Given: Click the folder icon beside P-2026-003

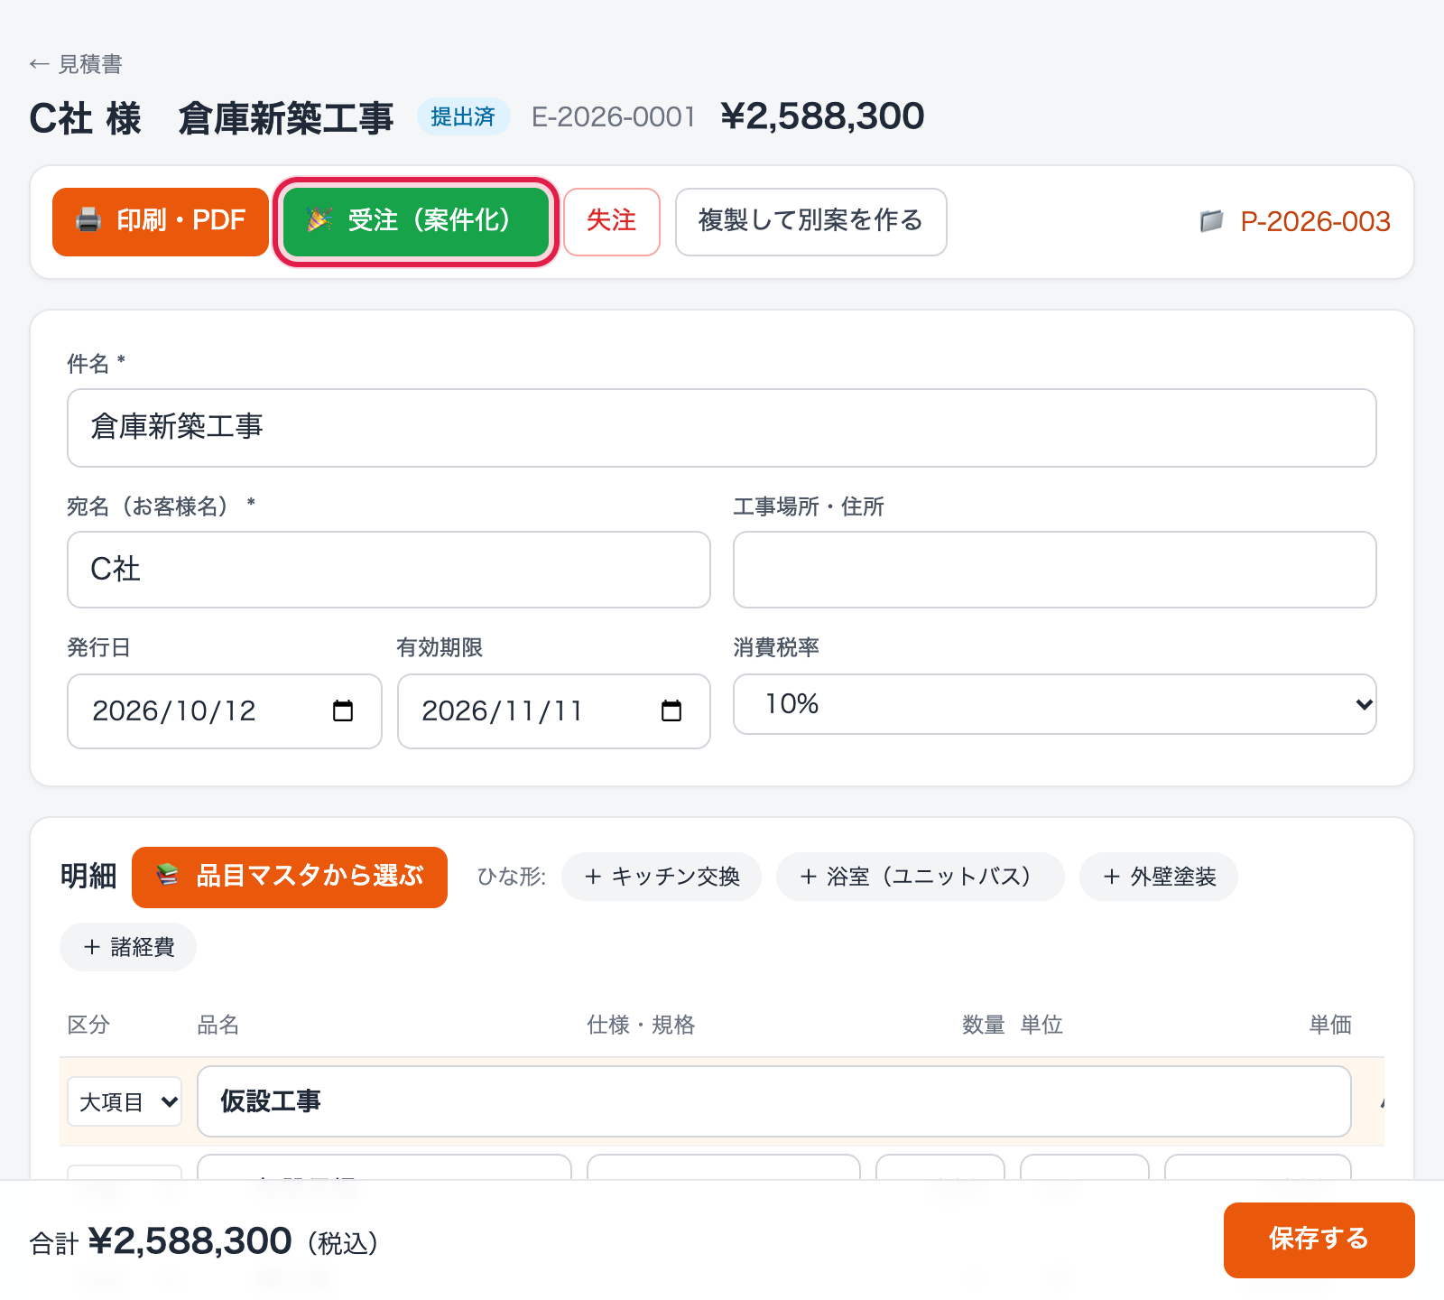Looking at the screenshot, I should pyautogui.click(x=1211, y=221).
